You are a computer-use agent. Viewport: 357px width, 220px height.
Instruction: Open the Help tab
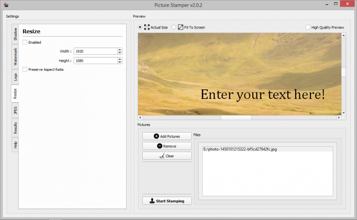click(x=15, y=144)
